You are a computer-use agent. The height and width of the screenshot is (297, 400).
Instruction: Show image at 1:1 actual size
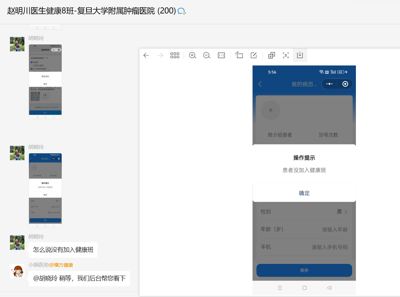pyautogui.click(x=221, y=55)
